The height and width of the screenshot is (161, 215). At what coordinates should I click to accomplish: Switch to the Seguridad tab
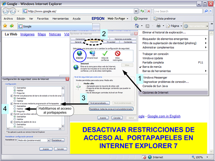(94, 42)
